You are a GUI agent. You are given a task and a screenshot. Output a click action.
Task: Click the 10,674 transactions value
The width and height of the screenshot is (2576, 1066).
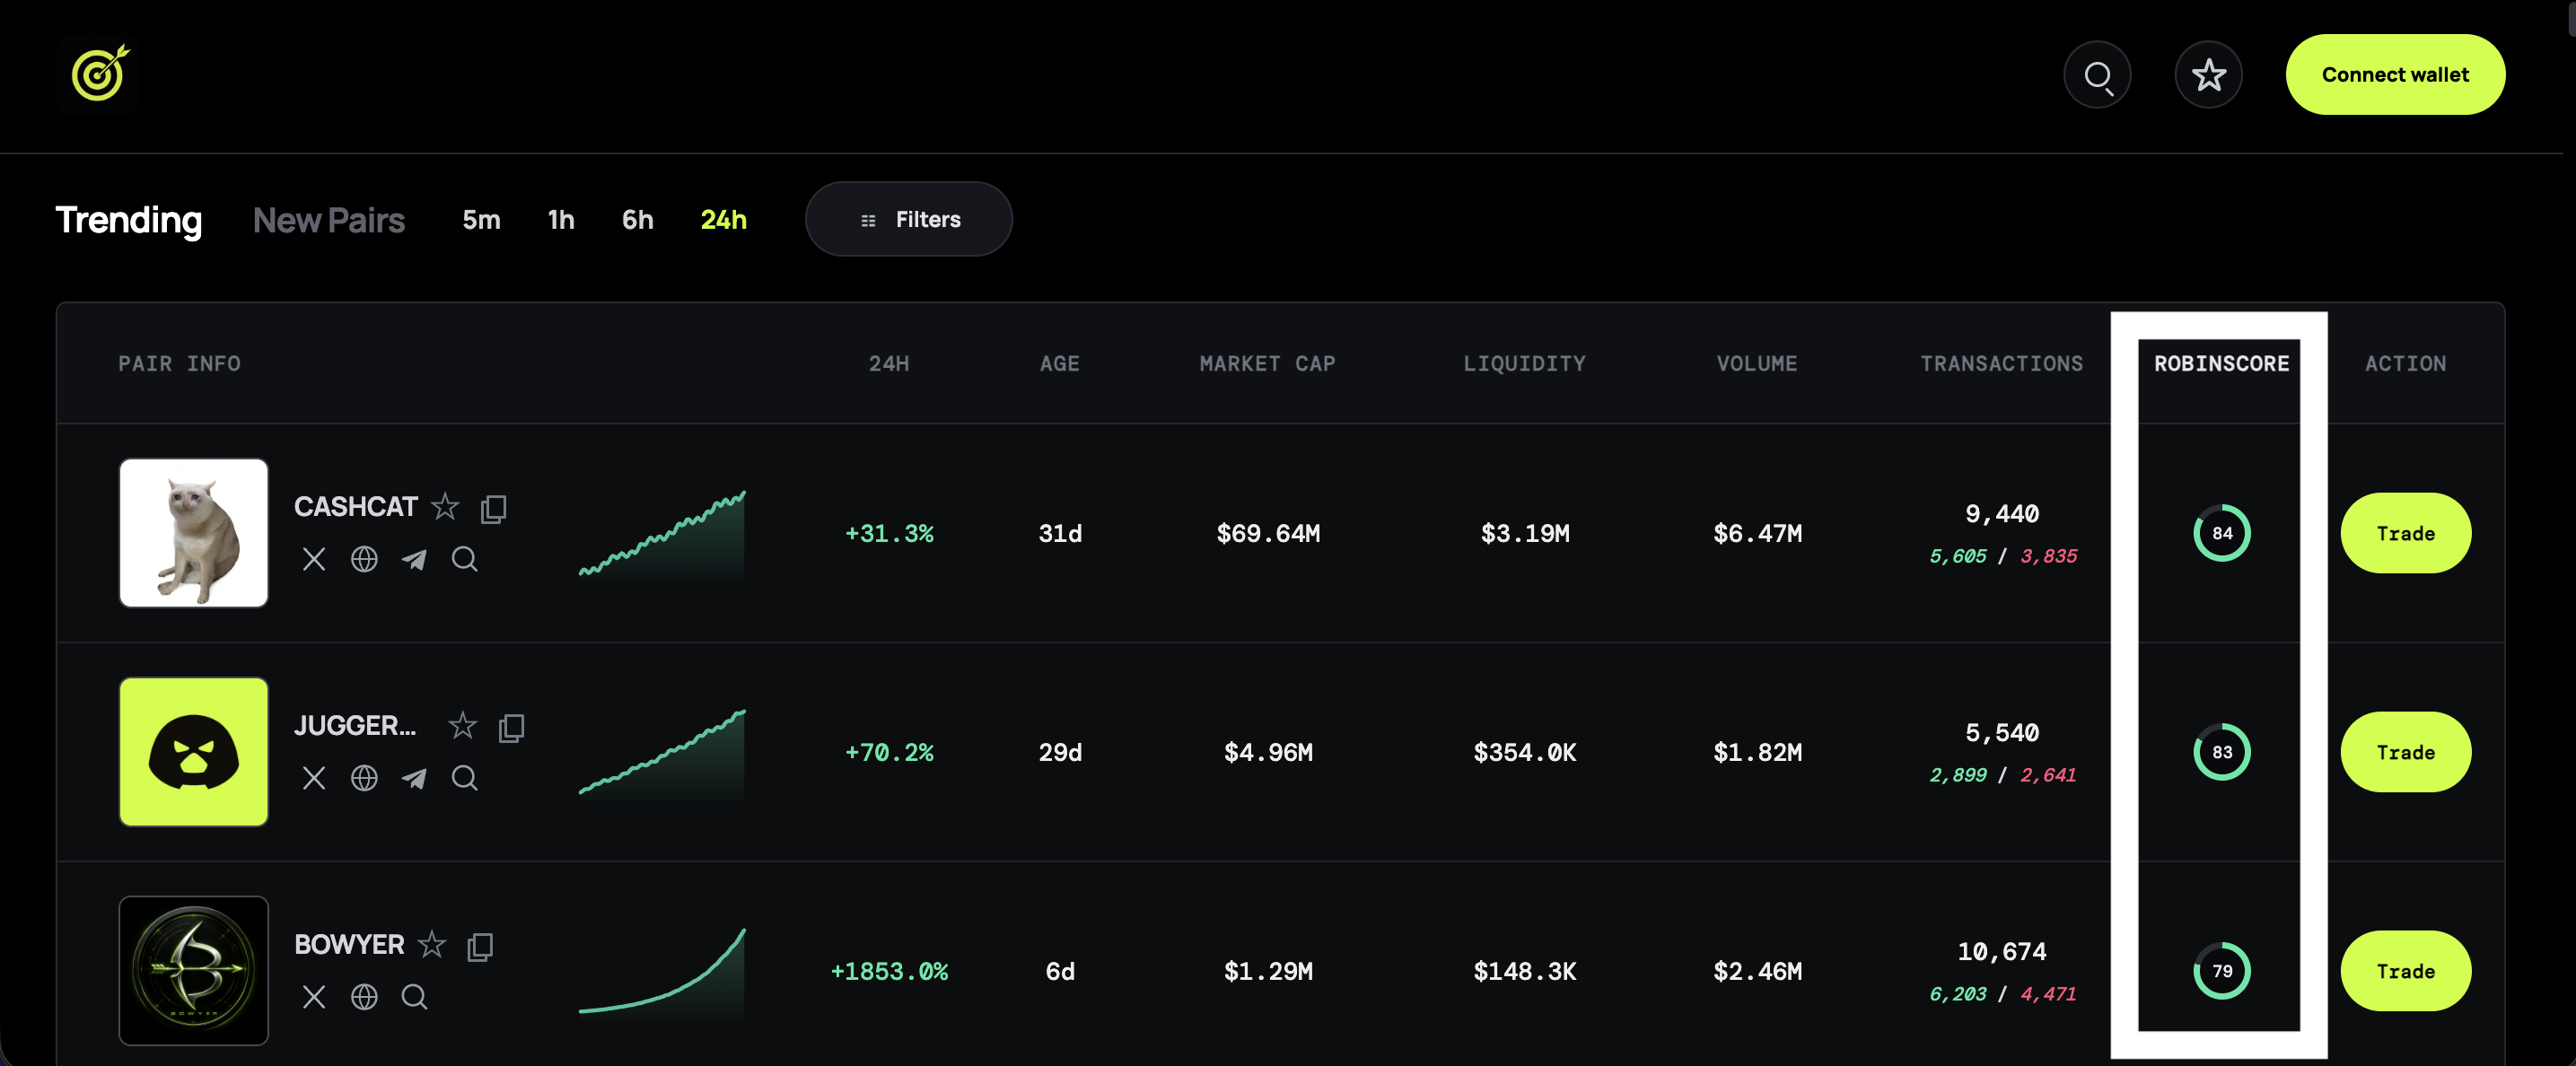click(x=2001, y=951)
